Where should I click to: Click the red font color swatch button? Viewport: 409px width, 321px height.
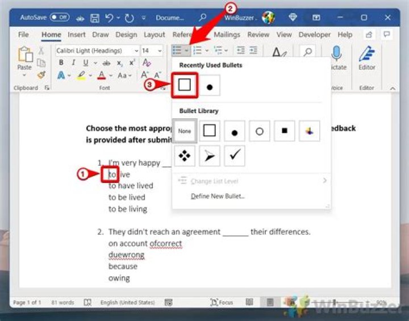(102, 76)
